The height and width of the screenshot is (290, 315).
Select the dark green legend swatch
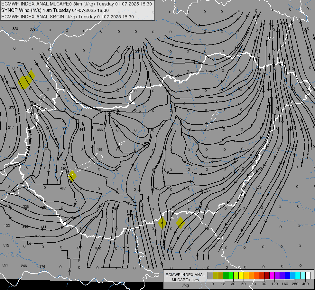(x=226, y=275)
